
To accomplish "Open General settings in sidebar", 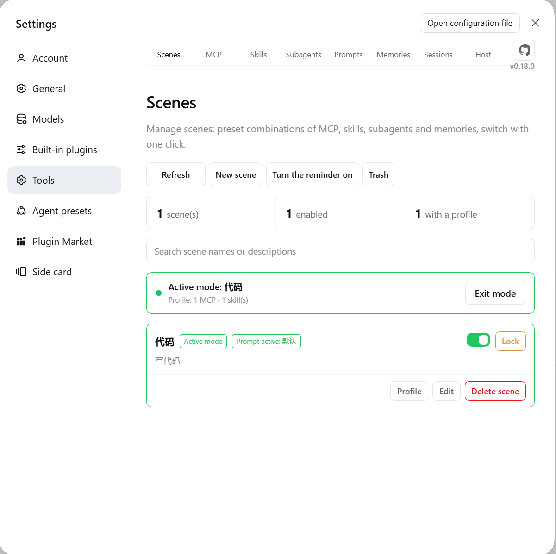I will point(64,89).
